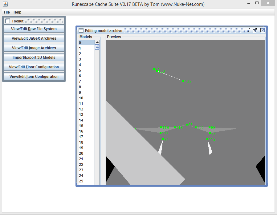Open the Help menu

click(x=17, y=12)
